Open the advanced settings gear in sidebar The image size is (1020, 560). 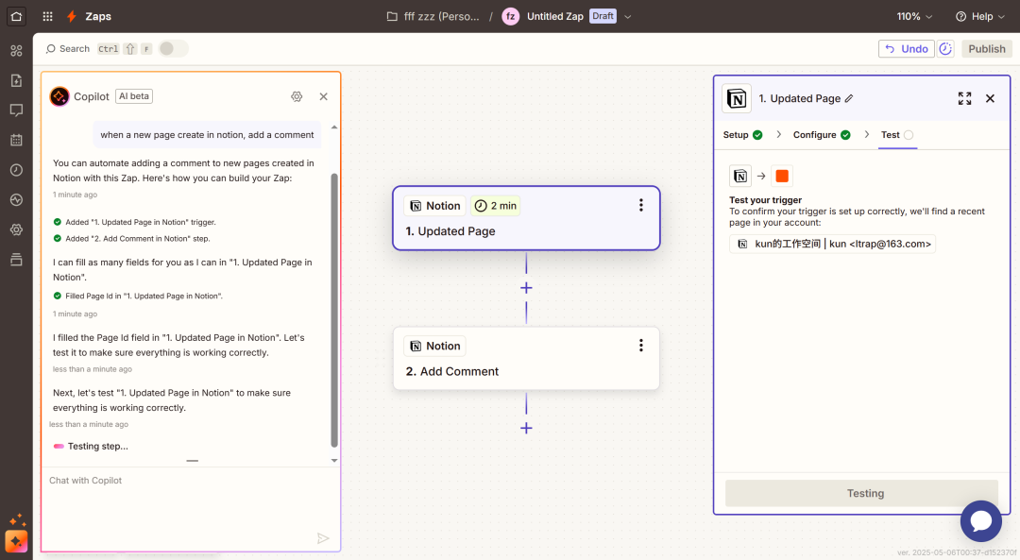(16, 229)
